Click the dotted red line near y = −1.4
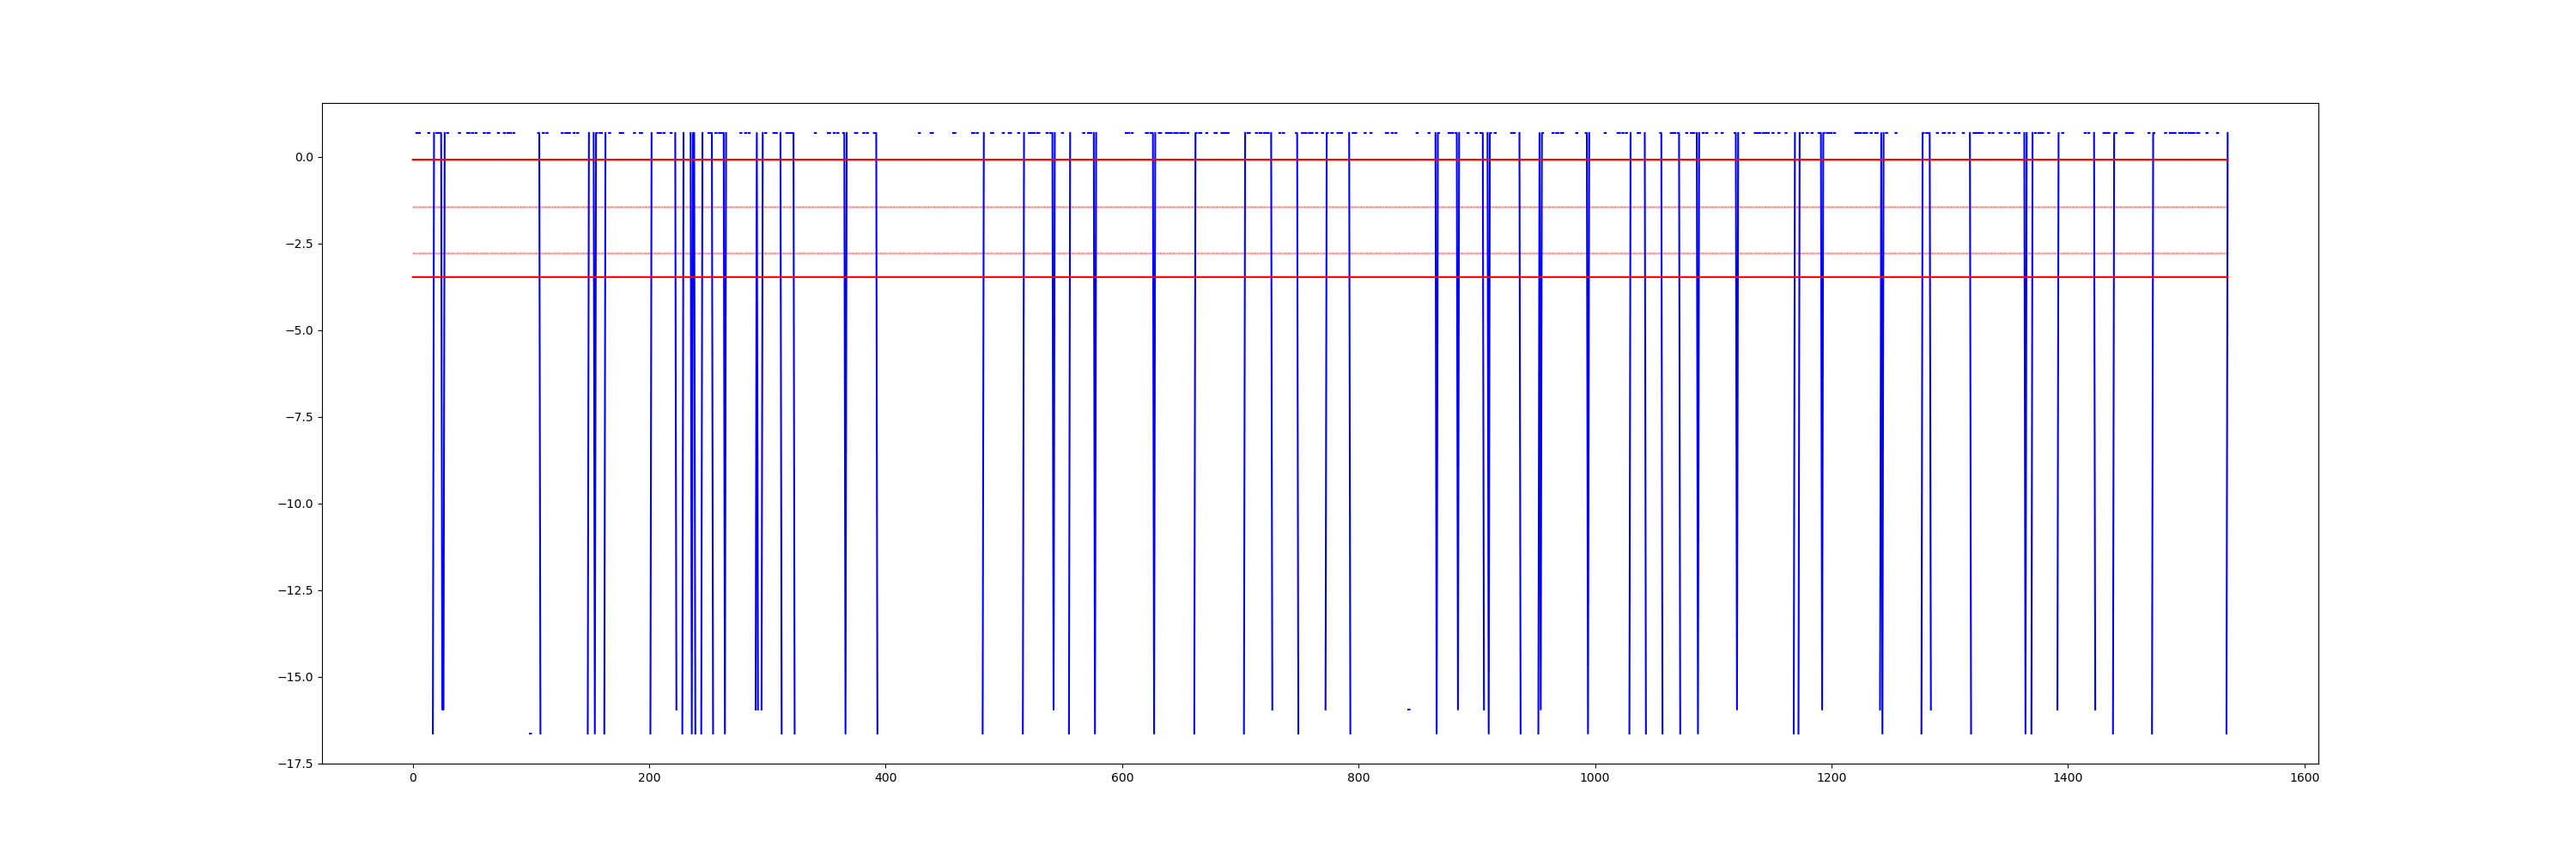Viewport: 2576px width, 858px height. [x=1319, y=207]
